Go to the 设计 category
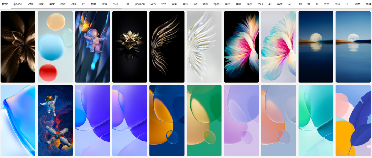This screenshot has height=158, width=372. [63, 4]
